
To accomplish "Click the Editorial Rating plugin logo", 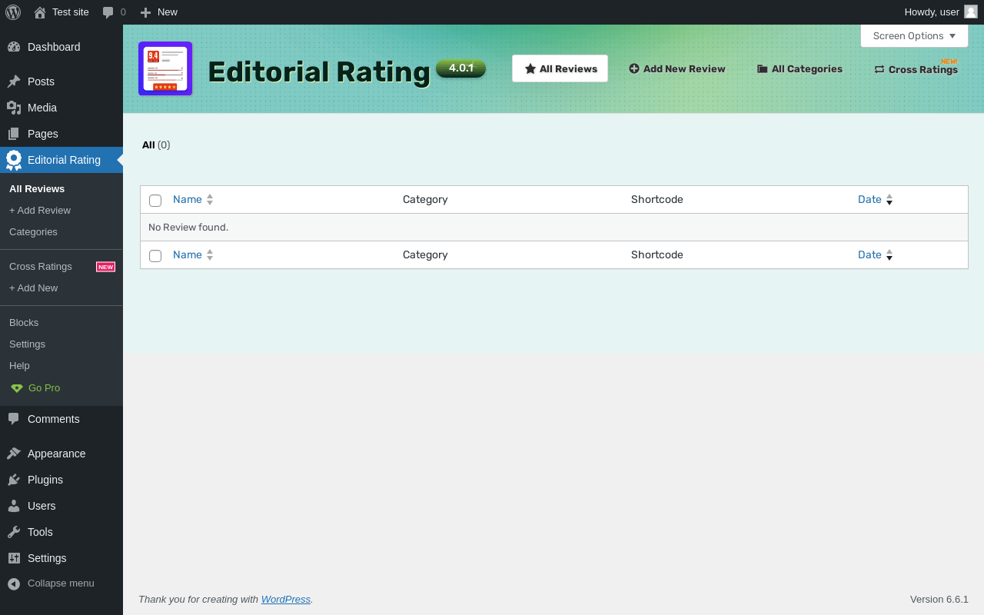I will (165, 68).
